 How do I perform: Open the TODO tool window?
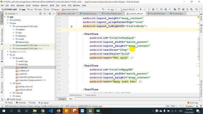[x=9, y=103]
